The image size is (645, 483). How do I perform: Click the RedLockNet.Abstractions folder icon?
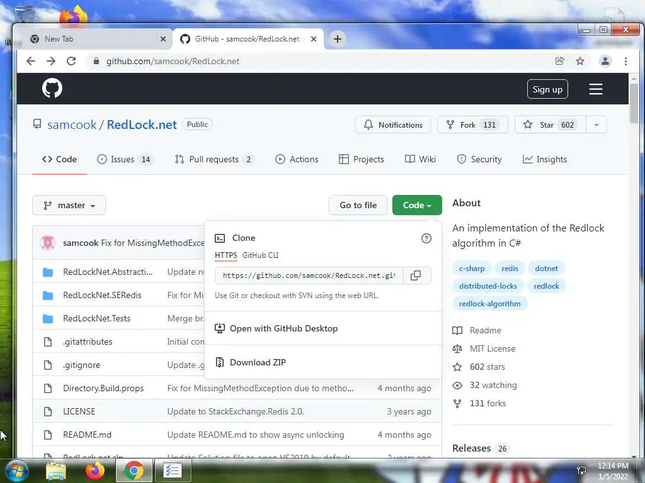48,272
